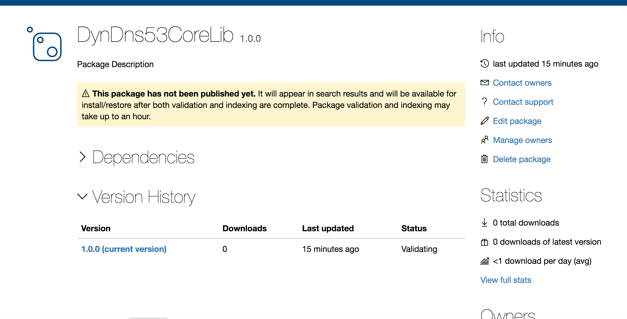Click the Delete package link
The image size is (627, 319).
coord(521,159)
